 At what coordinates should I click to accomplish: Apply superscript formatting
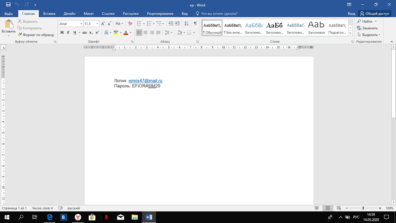(x=97, y=33)
